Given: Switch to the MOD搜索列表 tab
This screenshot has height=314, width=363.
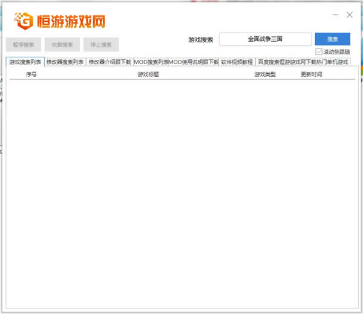Looking at the screenshot, I should point(151,62).
